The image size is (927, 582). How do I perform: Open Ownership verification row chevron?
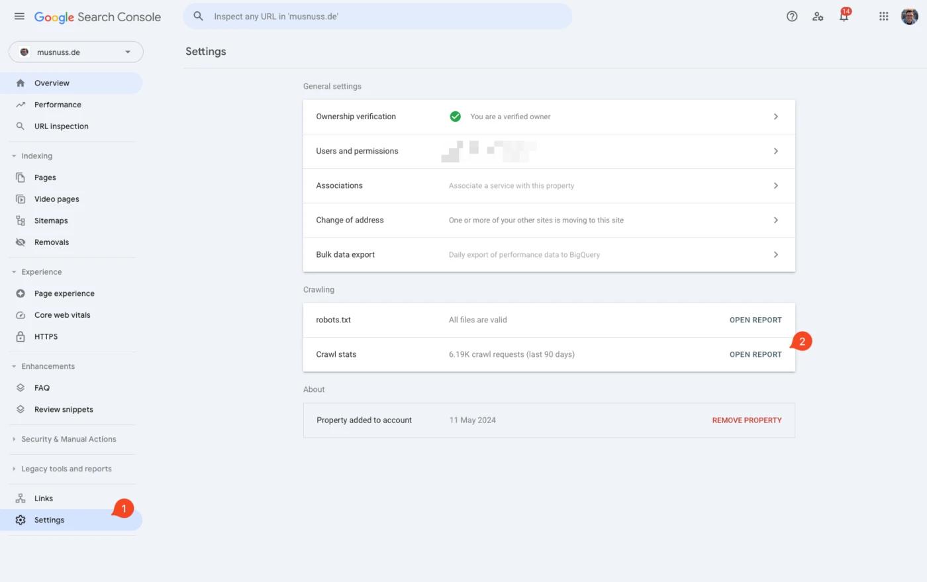776,117
